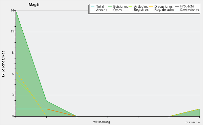Click the Reversiones red line swatch
This screenshot has width=203, height=125.
point(177,10)
